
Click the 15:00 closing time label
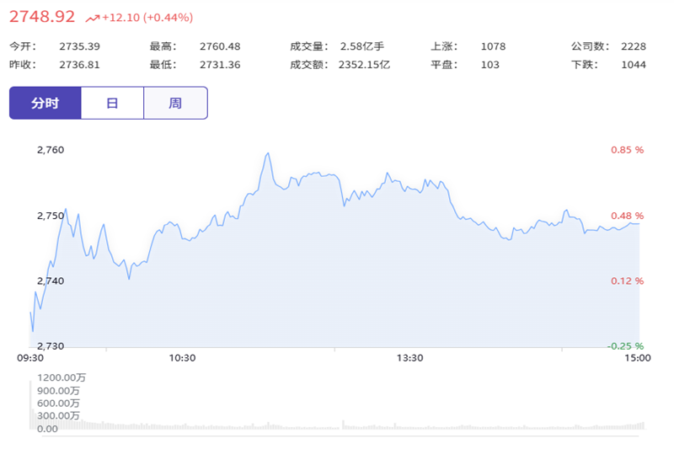tap(638, 358)
